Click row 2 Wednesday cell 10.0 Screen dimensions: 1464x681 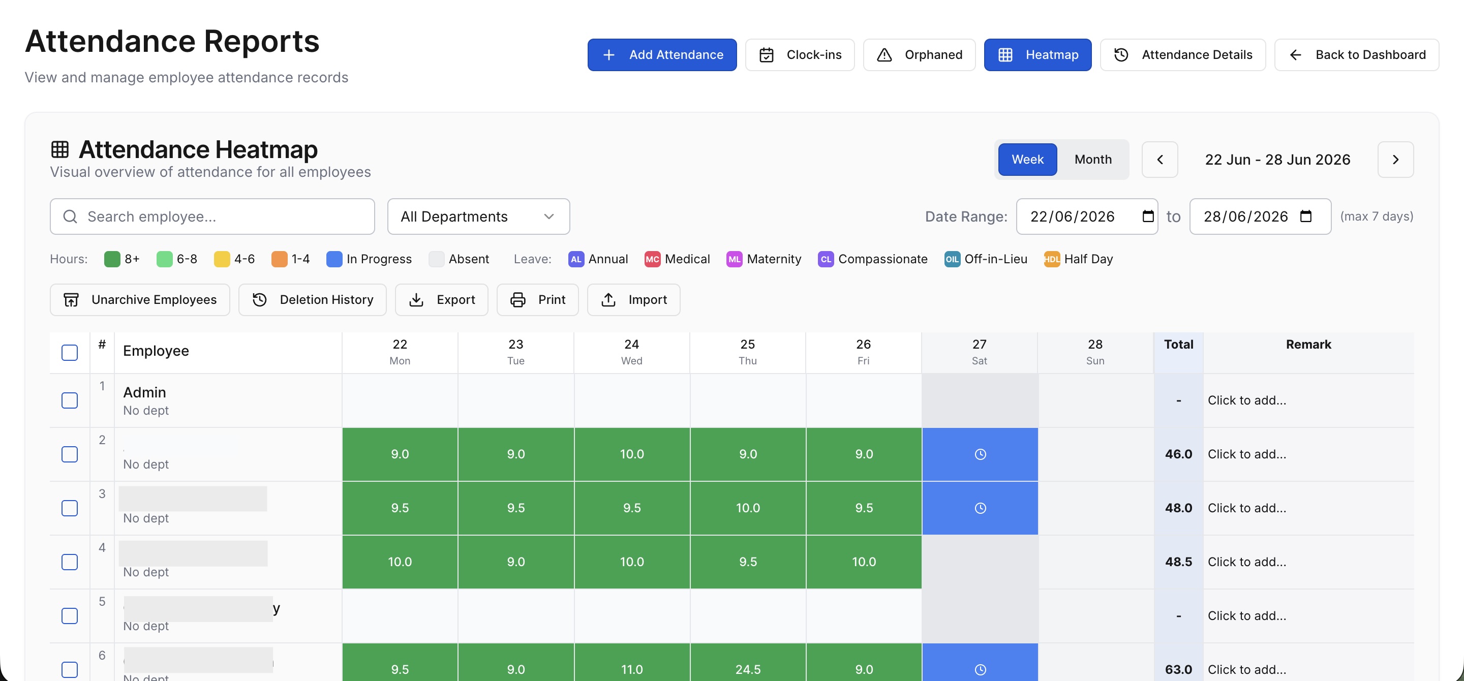(631, 454)
